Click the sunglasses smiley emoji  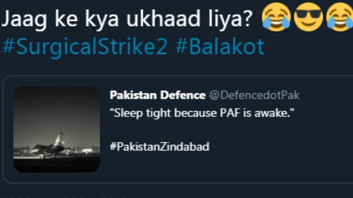pos(308,17)
